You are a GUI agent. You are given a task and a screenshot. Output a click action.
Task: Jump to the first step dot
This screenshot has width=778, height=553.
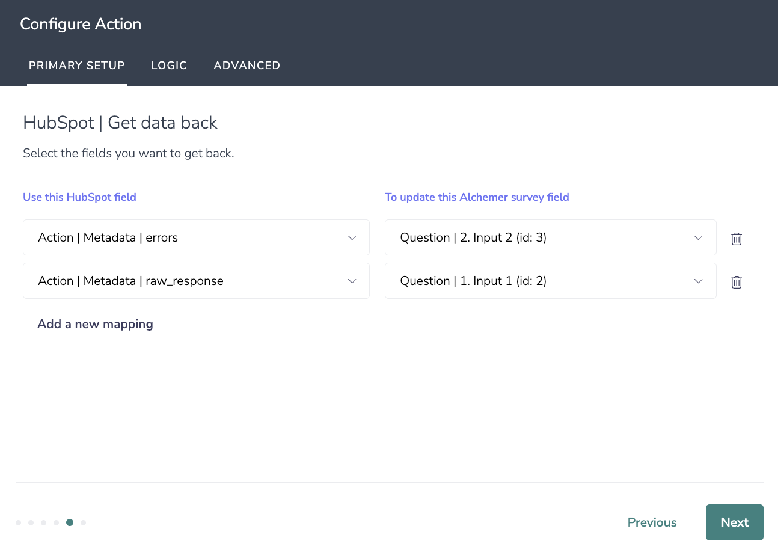(x=19, y=522)
